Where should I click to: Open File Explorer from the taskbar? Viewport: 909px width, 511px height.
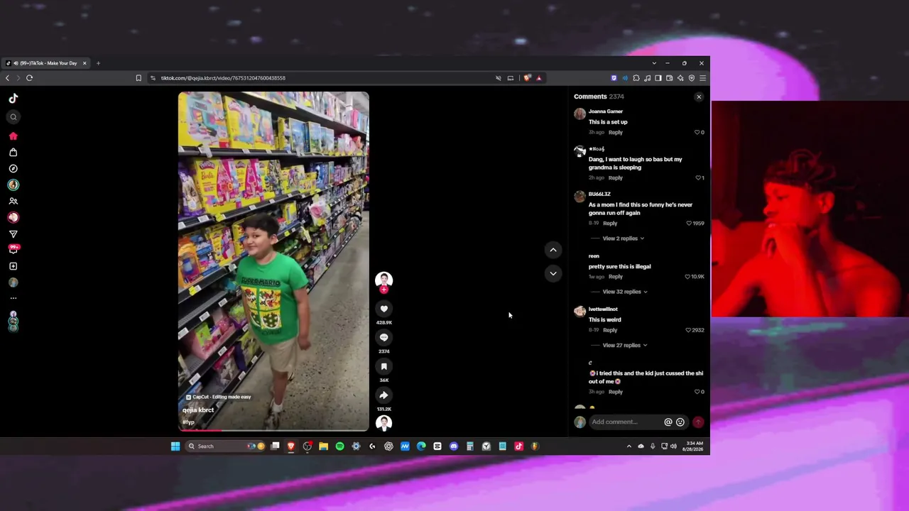pos(323,446)
